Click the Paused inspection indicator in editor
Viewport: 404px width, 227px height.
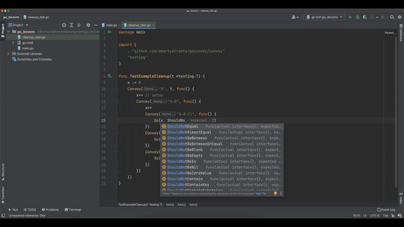pyautogui.click(x=389, y=33)
